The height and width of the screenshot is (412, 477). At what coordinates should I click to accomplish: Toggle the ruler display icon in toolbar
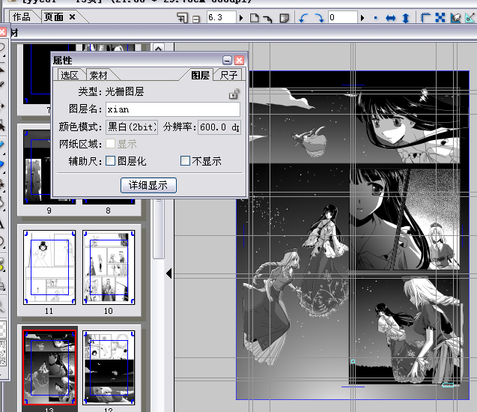(425, 17)
